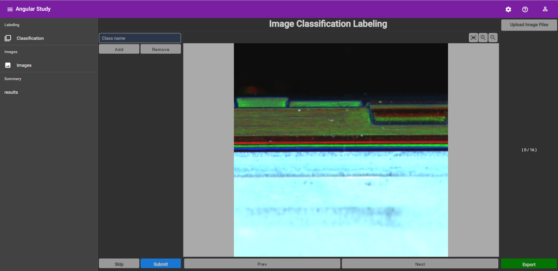Click the Labeling section header
This screenshot has height=271, width=558.
pyautogui.click(x=12, y=25)
